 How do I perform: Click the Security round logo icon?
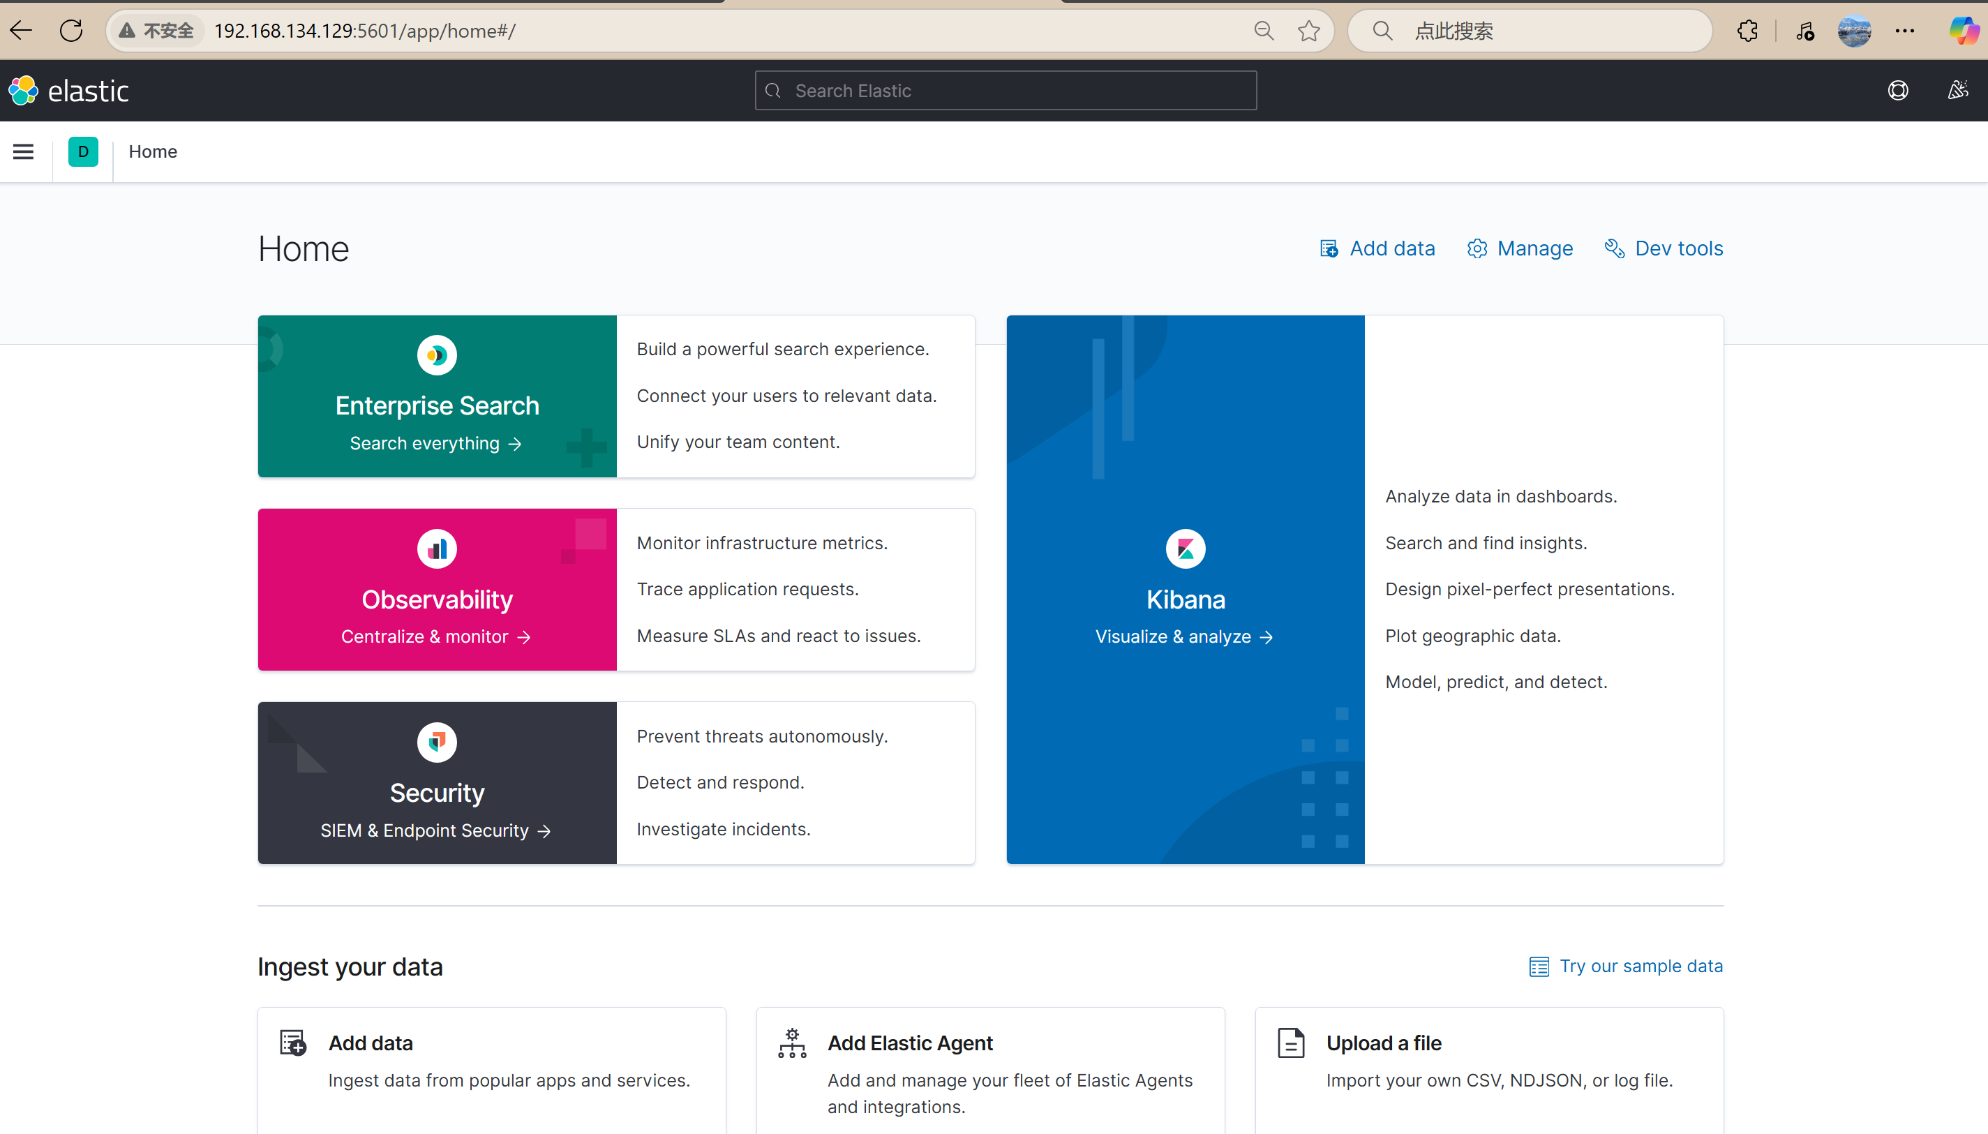point(437,743)
